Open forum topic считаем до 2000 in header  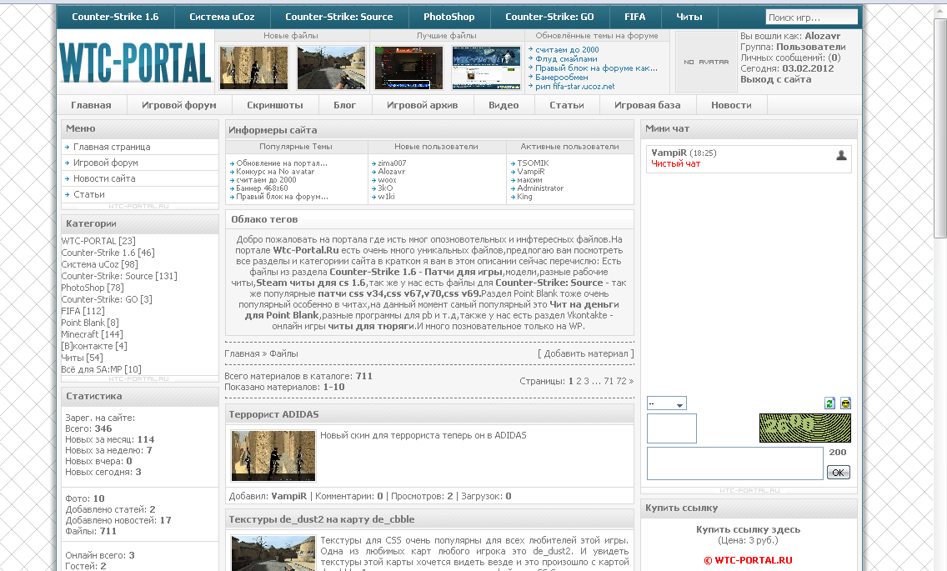tap(567, 50)
